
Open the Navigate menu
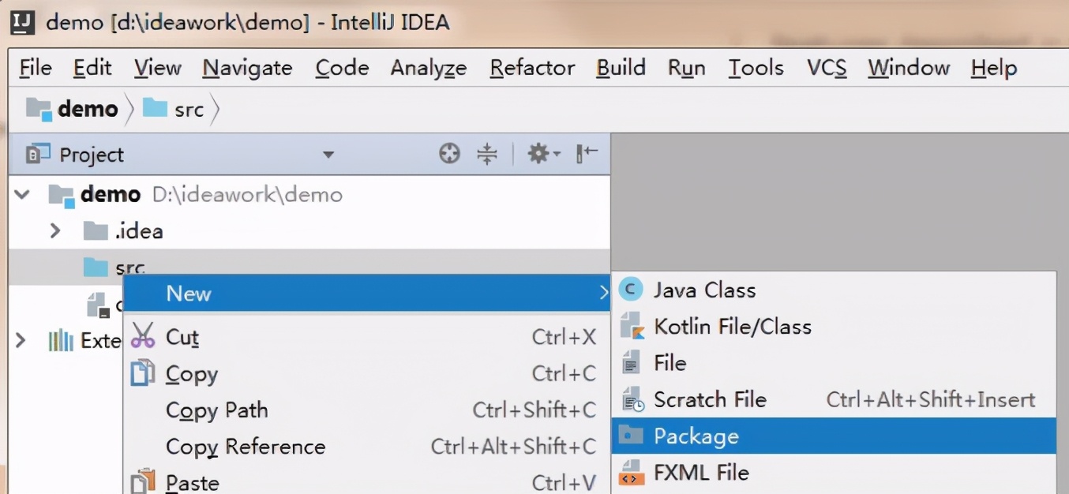click(248, 69)
